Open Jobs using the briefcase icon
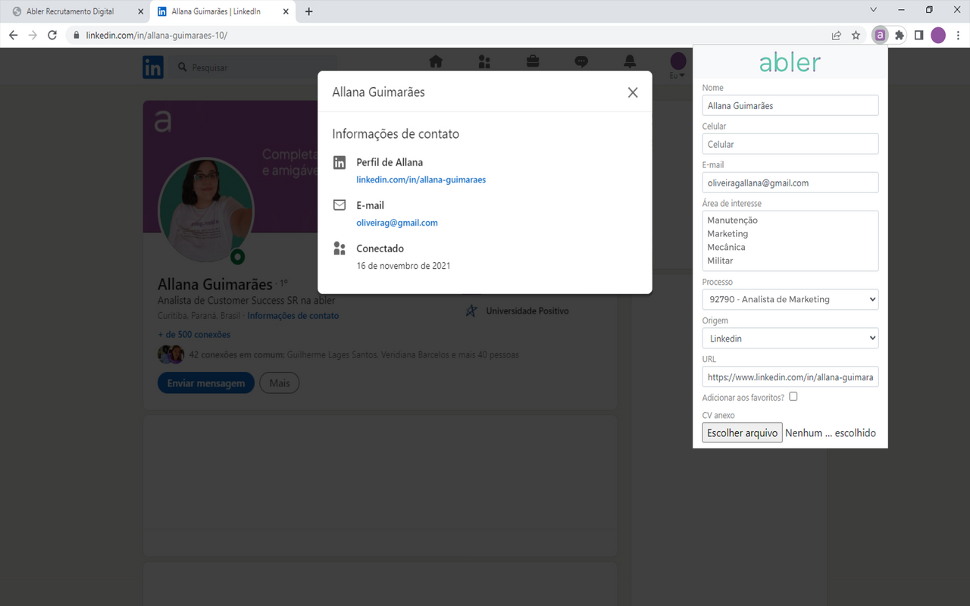970x606 pixels. pyautogui.click(x=533, y=62)
